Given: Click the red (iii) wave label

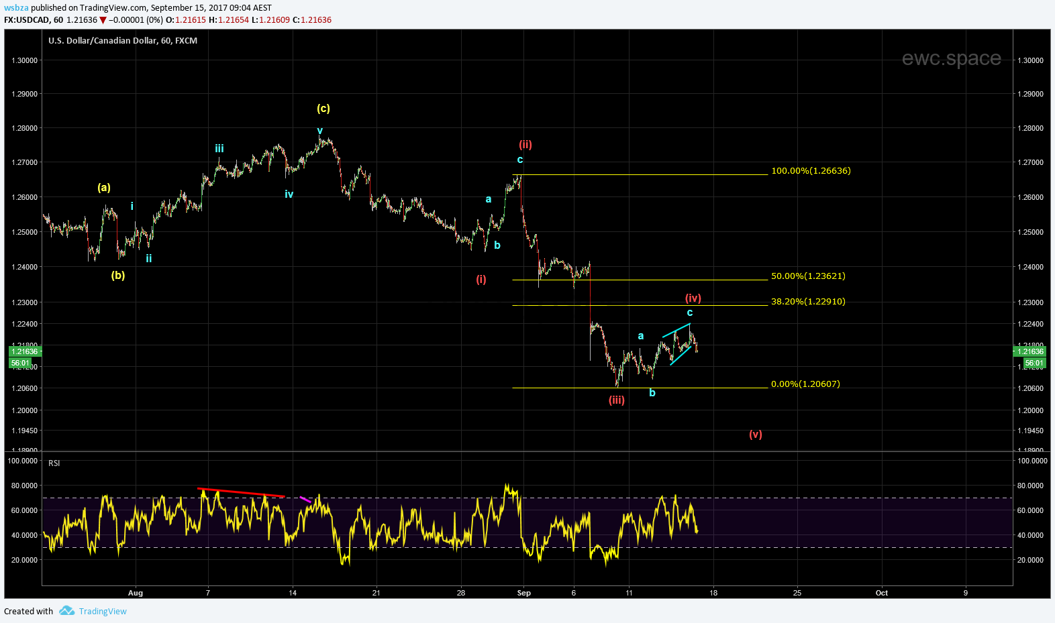Looking at the screenshot, I should [x=616, y=400].
